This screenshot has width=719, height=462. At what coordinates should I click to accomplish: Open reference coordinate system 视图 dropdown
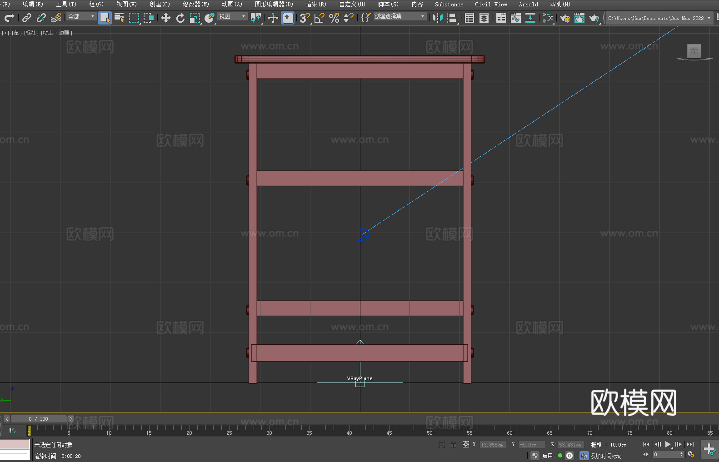click(x=232, y=16)
